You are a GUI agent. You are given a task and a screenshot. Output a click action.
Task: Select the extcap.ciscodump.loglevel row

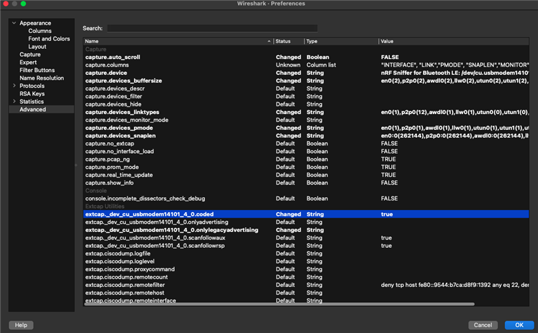point(306,262)
